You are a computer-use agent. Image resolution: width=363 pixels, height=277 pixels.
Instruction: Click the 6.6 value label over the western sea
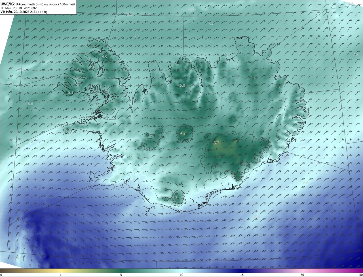[x=30, y=104]
